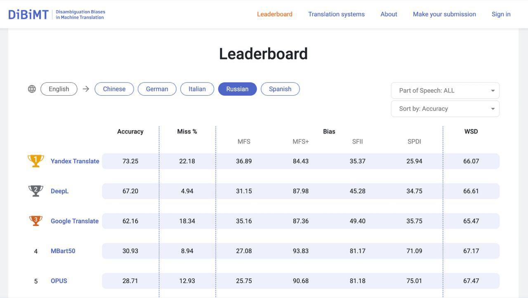Screen dimensions: 528x298
Task: Open the About page
Action: coord(389,14)
